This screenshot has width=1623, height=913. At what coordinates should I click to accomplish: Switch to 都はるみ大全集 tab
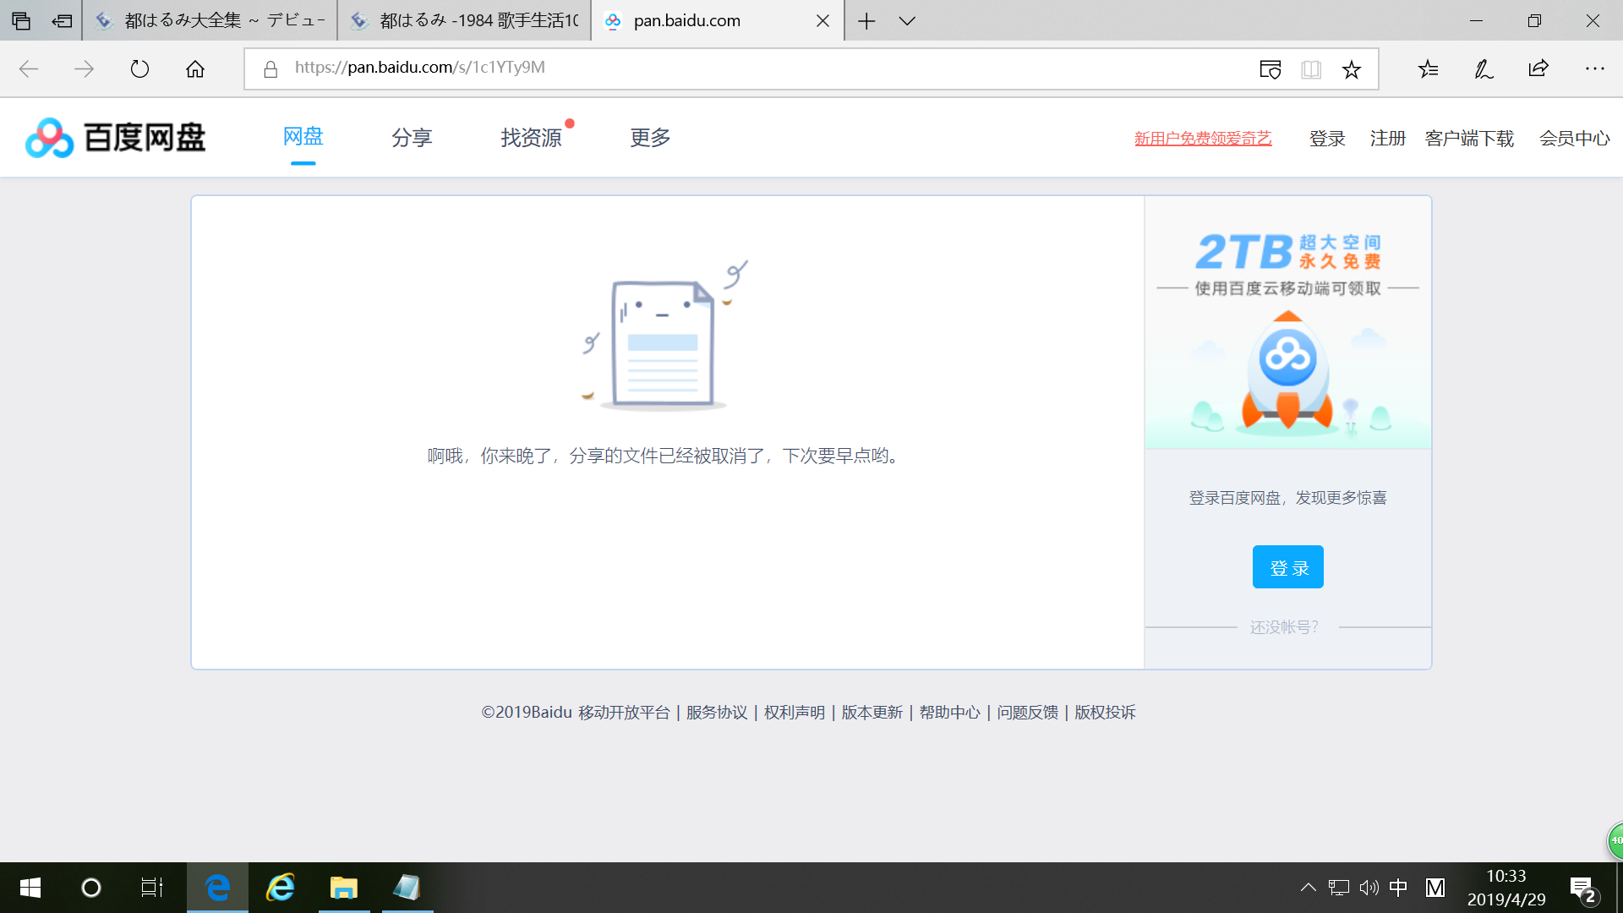[210, 20]
